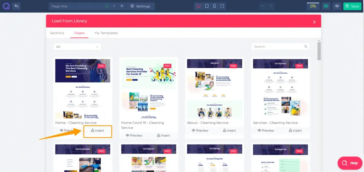Switch to desktop view icon

pyautogui.click(x=199, y=6)
